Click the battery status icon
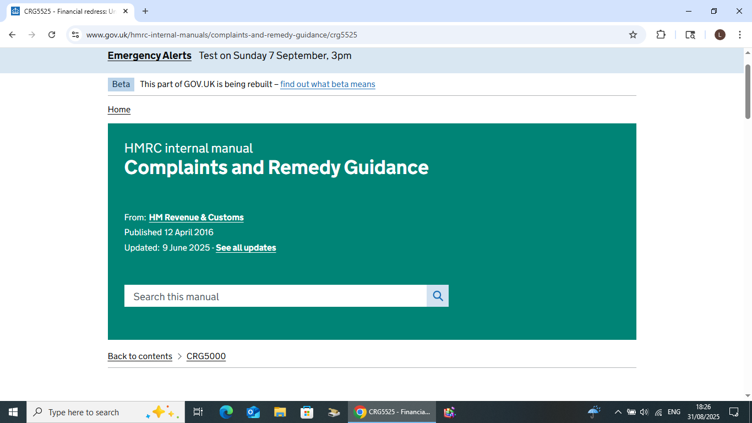This screenshot has width=752, height=423. point(631,412)
